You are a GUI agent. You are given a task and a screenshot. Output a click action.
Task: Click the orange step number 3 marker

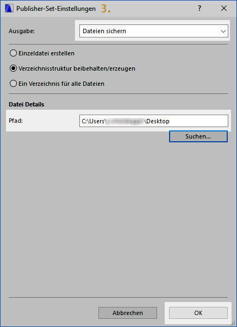pos(106,9)
